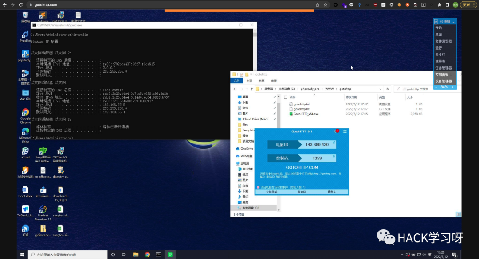Choose 任务管理器 from the 快捷键 menu
This screenshot has width=479, height=259.
pos(443,68)
